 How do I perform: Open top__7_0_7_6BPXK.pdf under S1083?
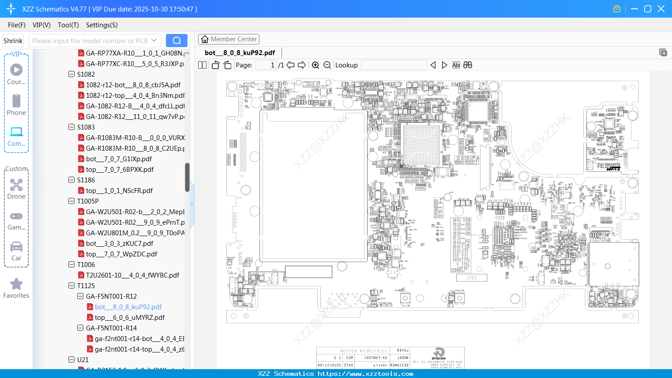click(x=120, y=169)
